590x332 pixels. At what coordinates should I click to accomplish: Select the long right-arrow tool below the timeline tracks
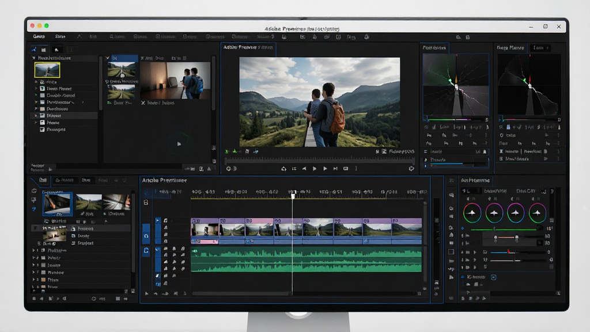point(165,293)
